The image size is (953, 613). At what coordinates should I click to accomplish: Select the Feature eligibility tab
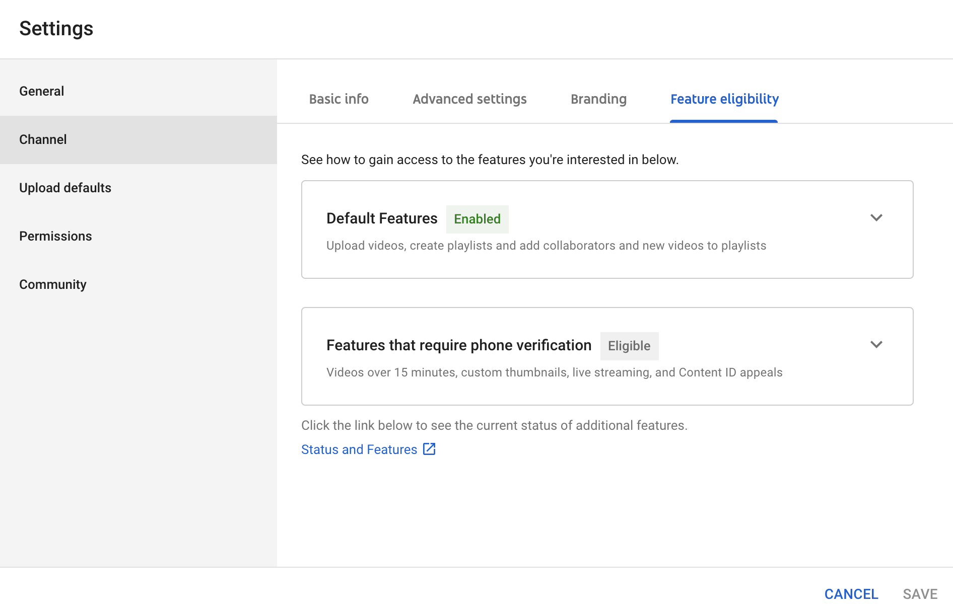724,99
